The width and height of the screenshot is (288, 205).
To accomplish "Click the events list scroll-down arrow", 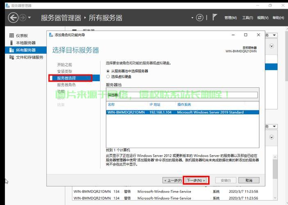I will [x=275, y=198].
